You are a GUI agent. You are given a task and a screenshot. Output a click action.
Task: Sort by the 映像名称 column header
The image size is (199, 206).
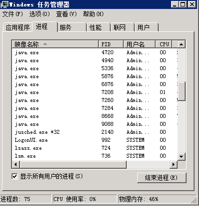pos(55,44)
